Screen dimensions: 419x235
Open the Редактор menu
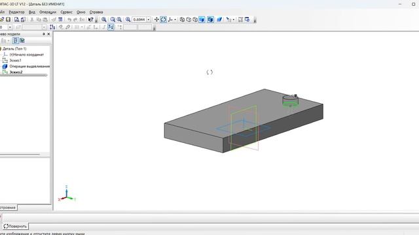[16, 12]
